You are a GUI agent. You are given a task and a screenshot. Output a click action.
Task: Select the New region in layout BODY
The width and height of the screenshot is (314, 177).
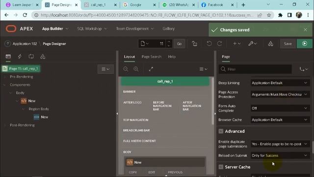(165, 162)
